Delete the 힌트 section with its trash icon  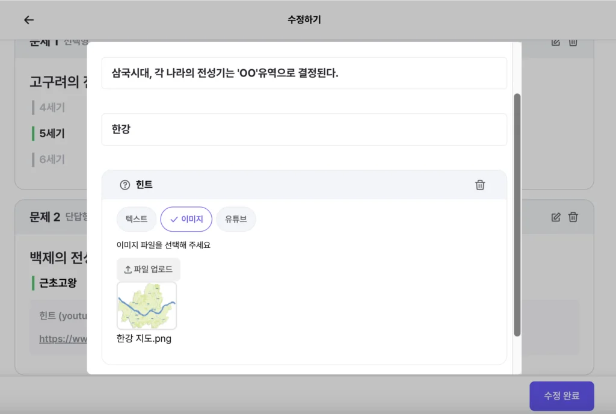pyautogui.click(x=479, y=186)
